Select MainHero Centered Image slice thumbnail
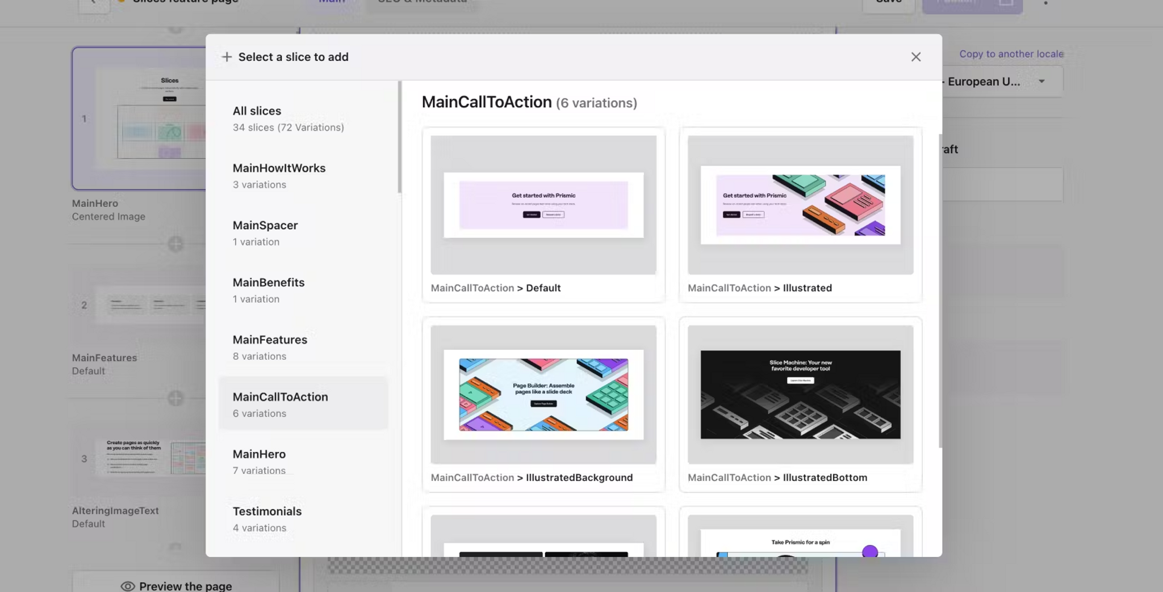1163x592 pixels. coord(139,118)
